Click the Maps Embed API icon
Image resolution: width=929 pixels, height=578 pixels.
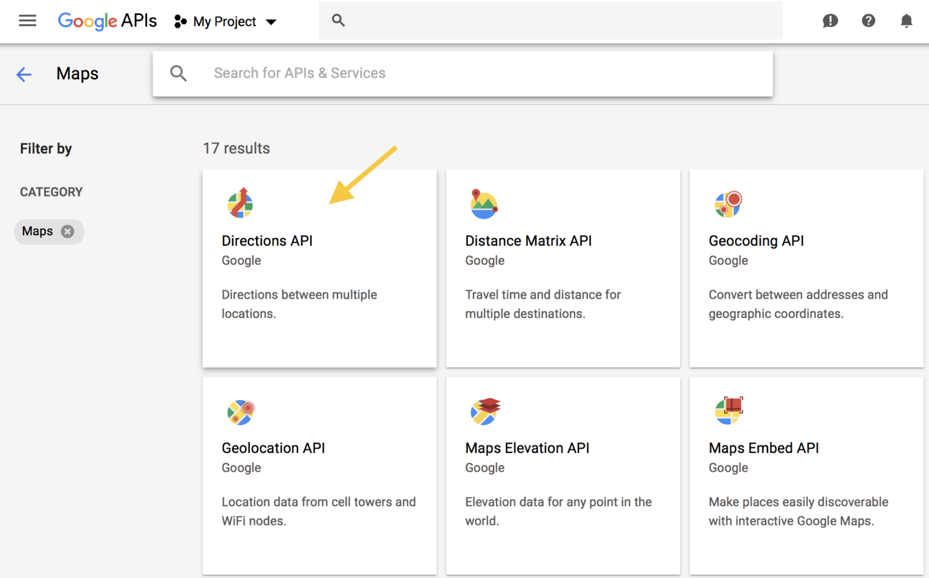[729, 411]
